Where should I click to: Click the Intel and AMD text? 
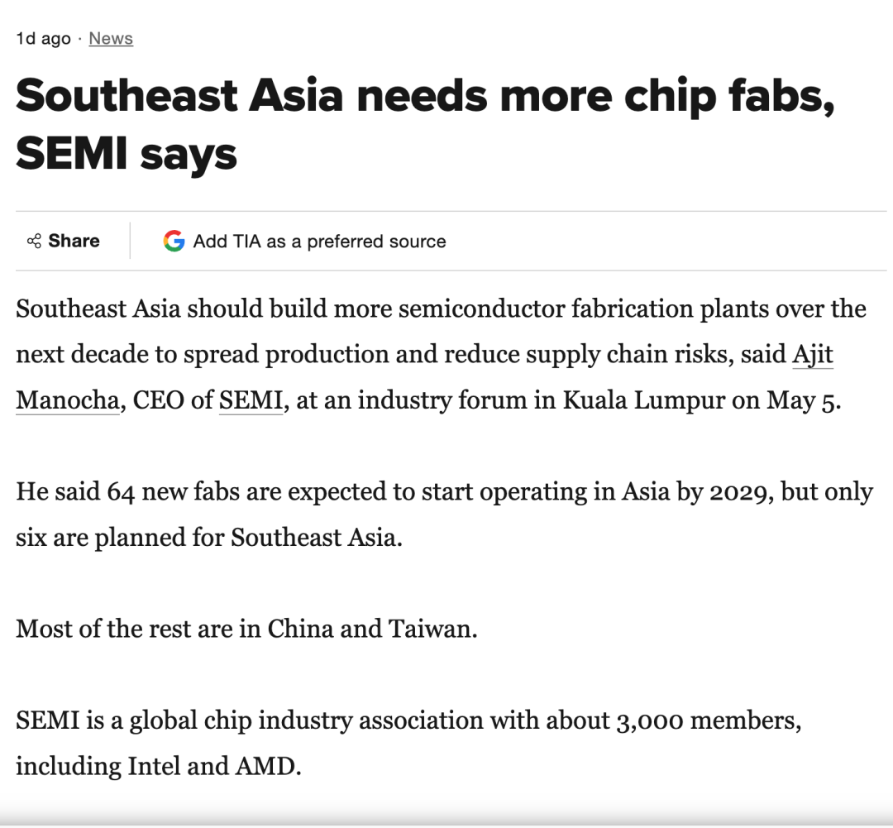pyautogui.click(x=213, y=767)
